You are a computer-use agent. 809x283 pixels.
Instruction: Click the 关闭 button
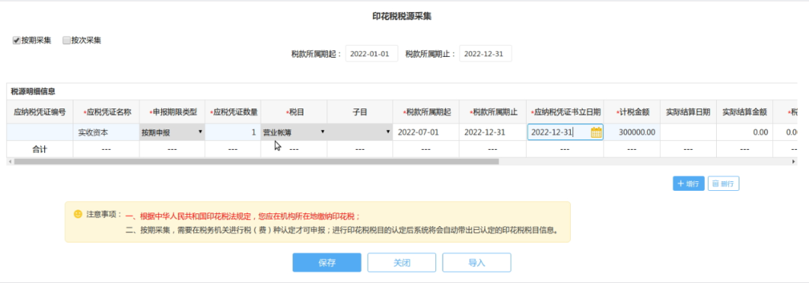coord(402,262)
